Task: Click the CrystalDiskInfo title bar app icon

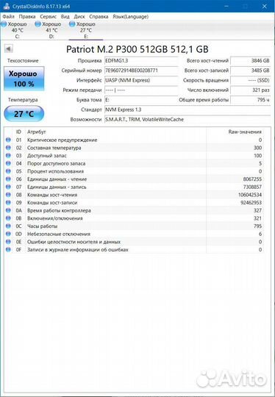Action: coord(7,7)
